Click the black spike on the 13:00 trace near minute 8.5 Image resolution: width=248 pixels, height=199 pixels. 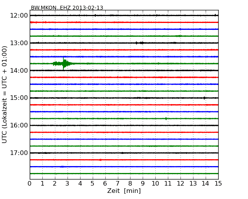(137, 43)
